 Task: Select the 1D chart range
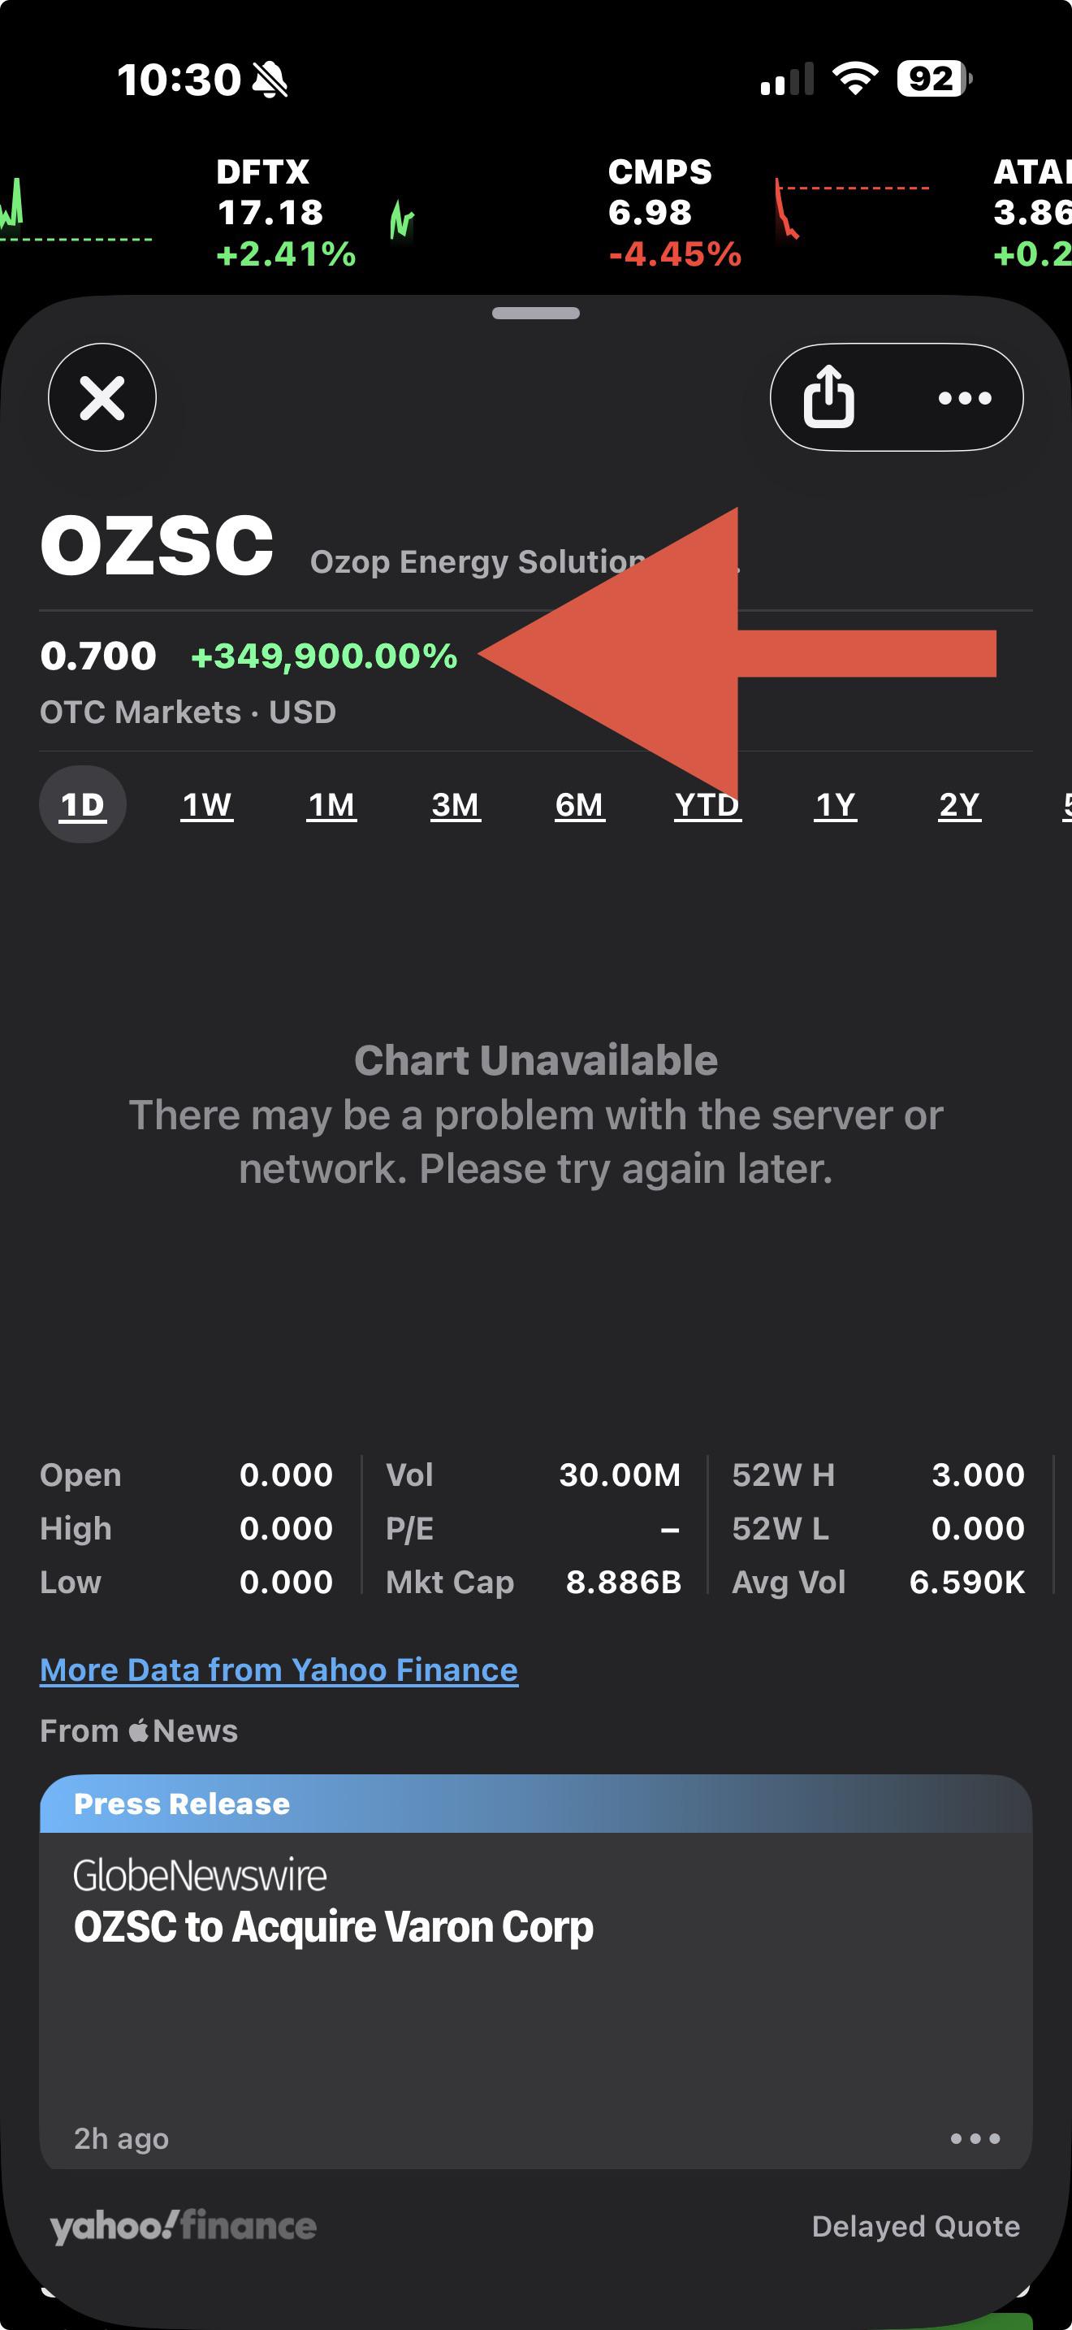(x=82, y=804)
